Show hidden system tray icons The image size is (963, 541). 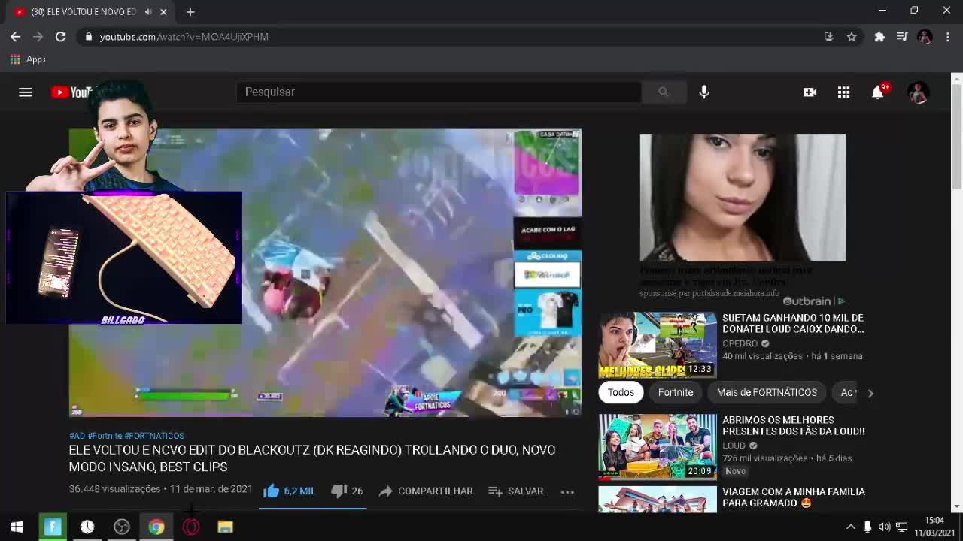(850, 527)
